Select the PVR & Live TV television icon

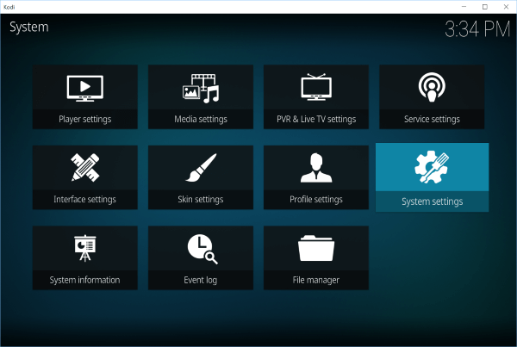pyautogui.click(x=316, y=87)
